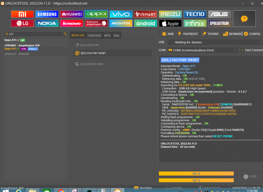
Task: Click the user account status item
Action: (x=209, y=188)
